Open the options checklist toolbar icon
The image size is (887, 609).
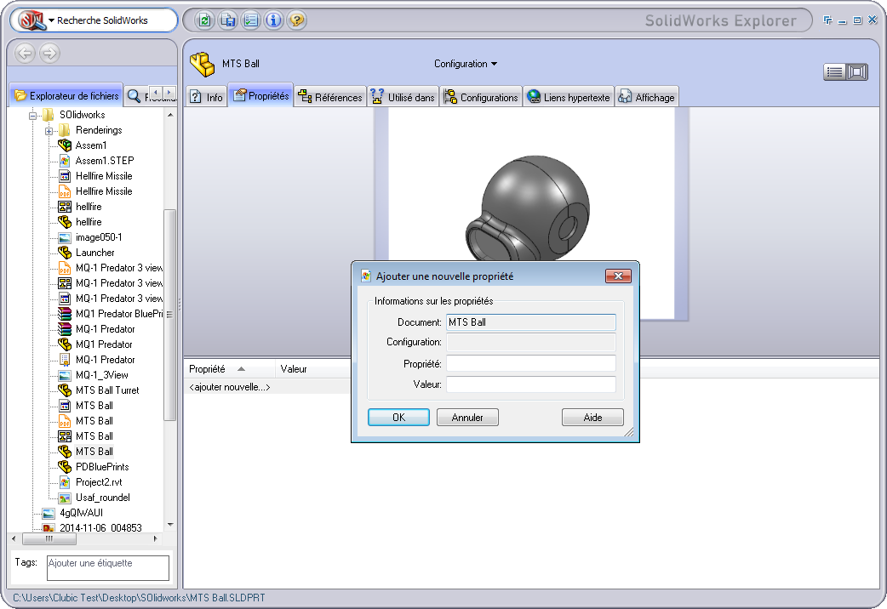(250, 20)
